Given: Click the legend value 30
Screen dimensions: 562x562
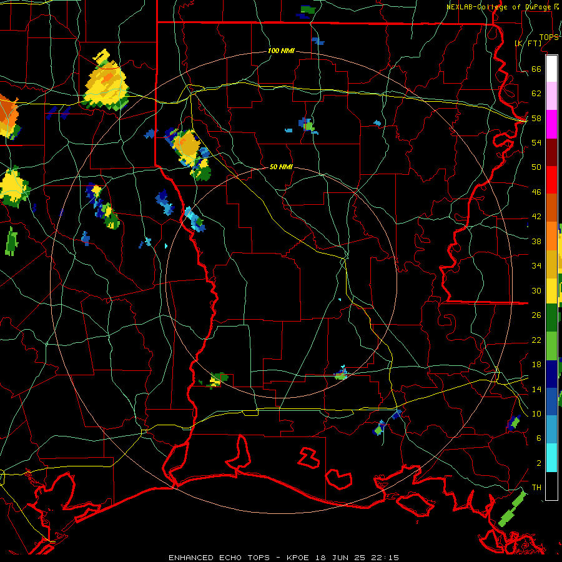Looking at the screenshot, I should tap(536, 290).
